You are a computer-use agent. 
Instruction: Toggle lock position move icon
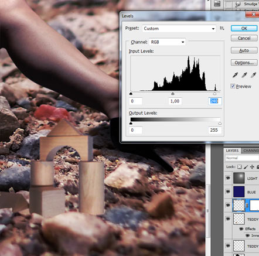[252, 167]
